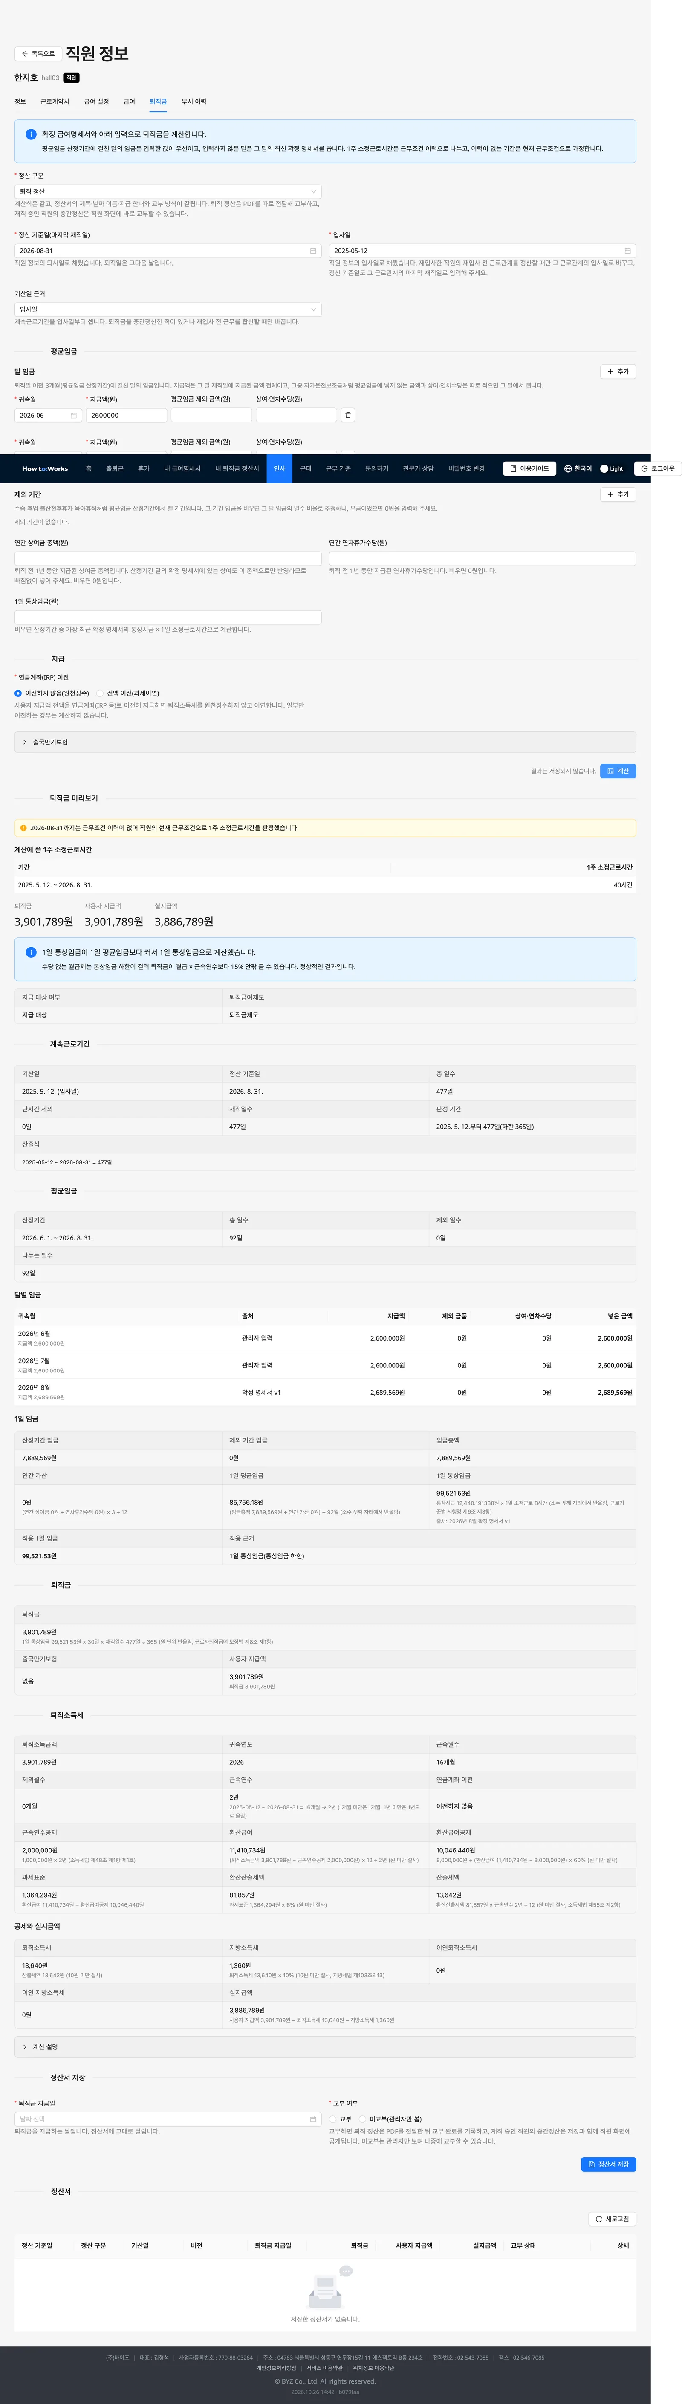Open the 퇴직금 지급일 date picker

(168, 2119)
